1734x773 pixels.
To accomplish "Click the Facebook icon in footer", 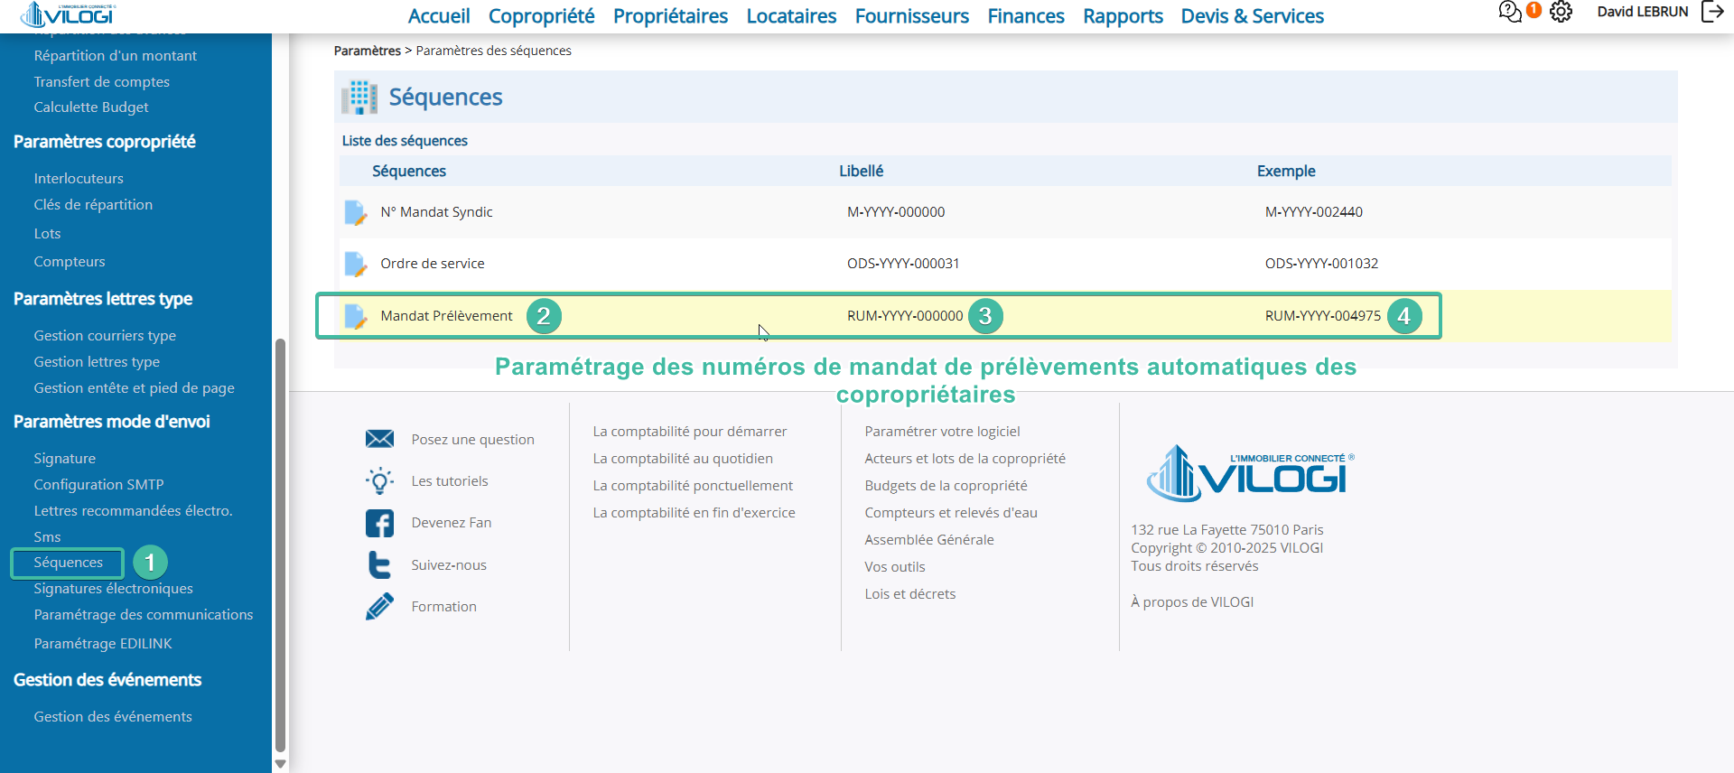I will click(379, 523).
